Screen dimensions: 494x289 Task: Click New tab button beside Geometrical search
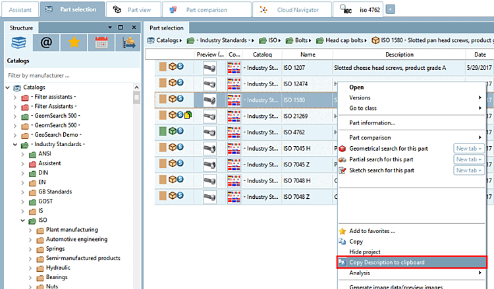[469, 148]
